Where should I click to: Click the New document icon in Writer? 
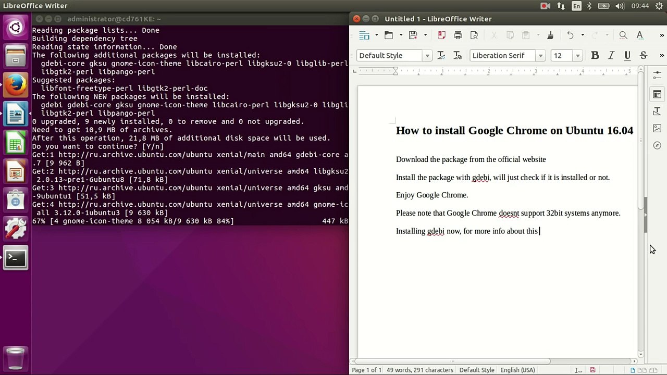click(x=364, y=35)
